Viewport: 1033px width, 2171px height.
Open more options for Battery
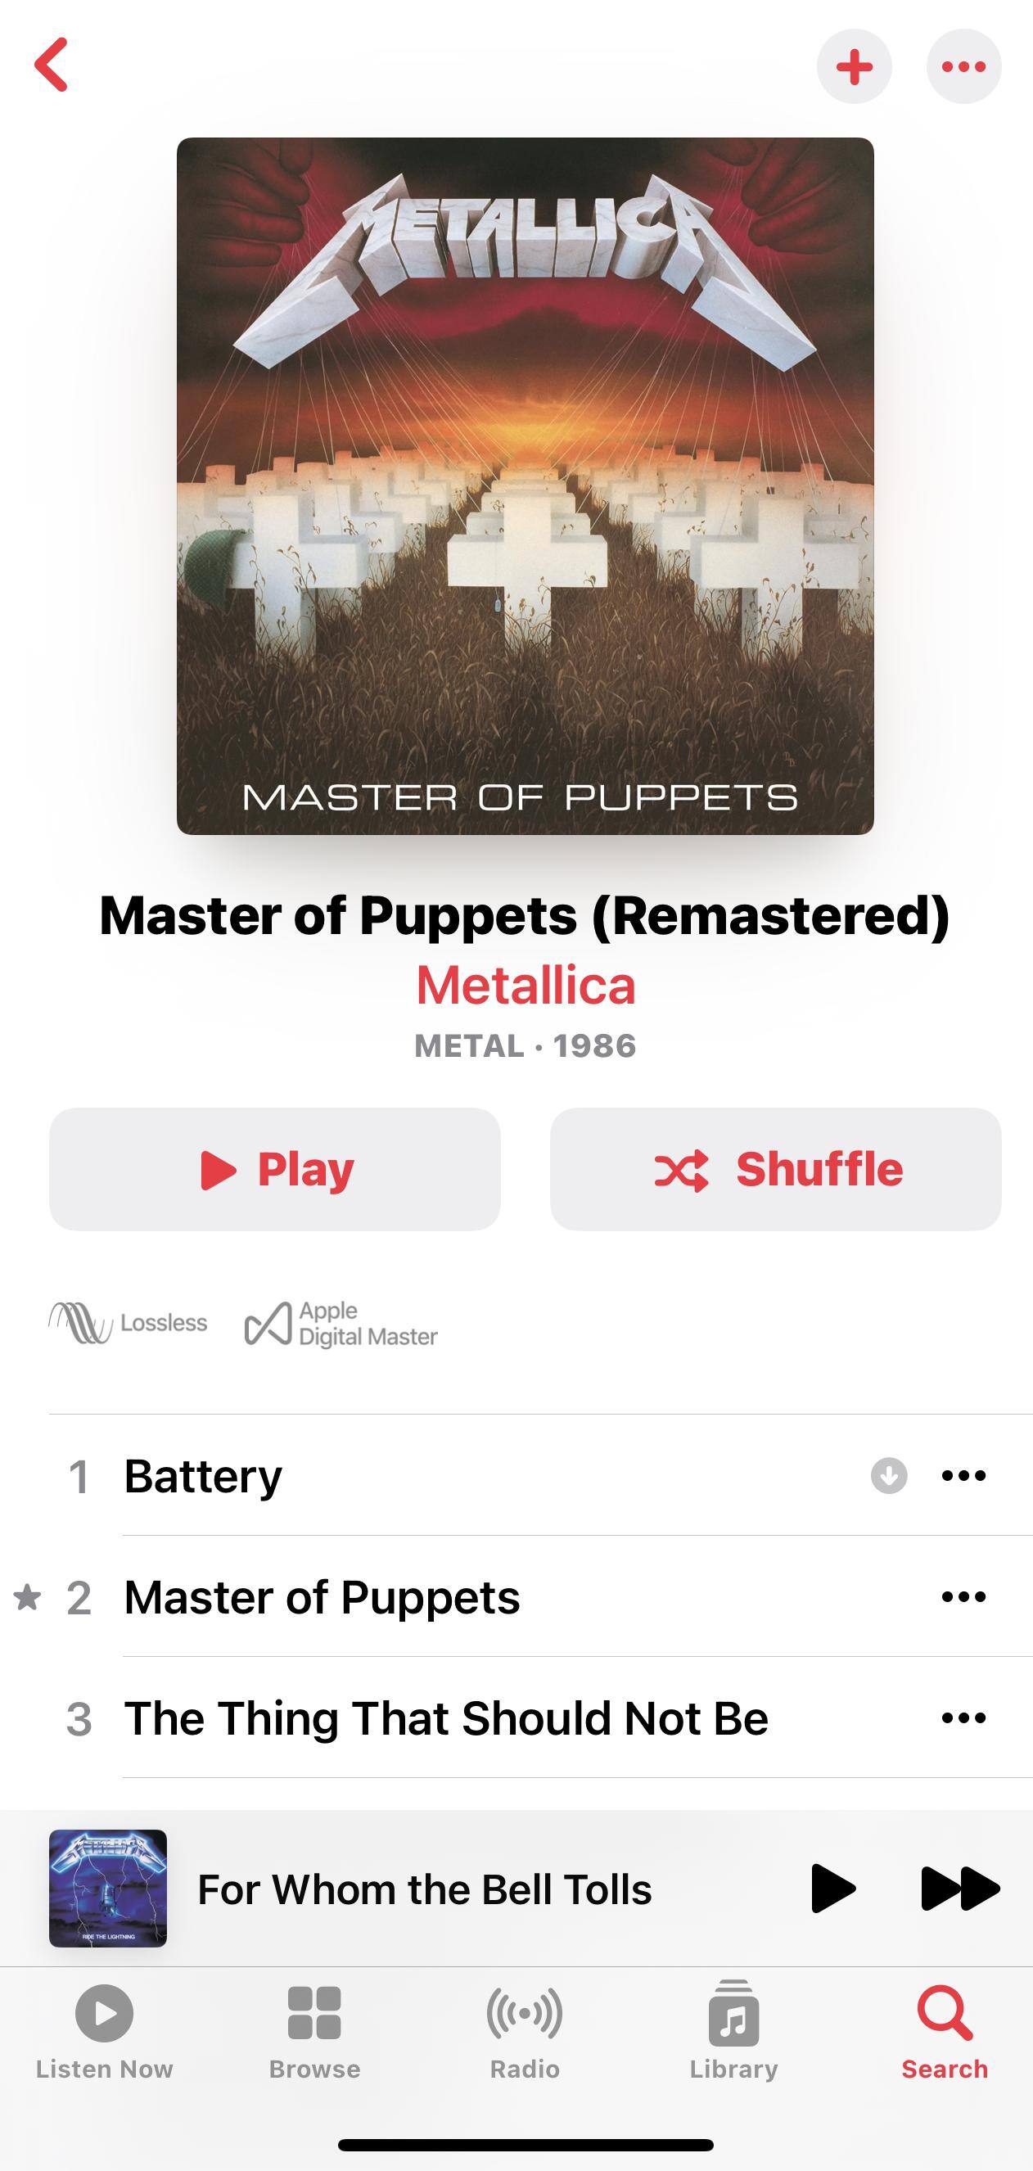point(963,1475)
